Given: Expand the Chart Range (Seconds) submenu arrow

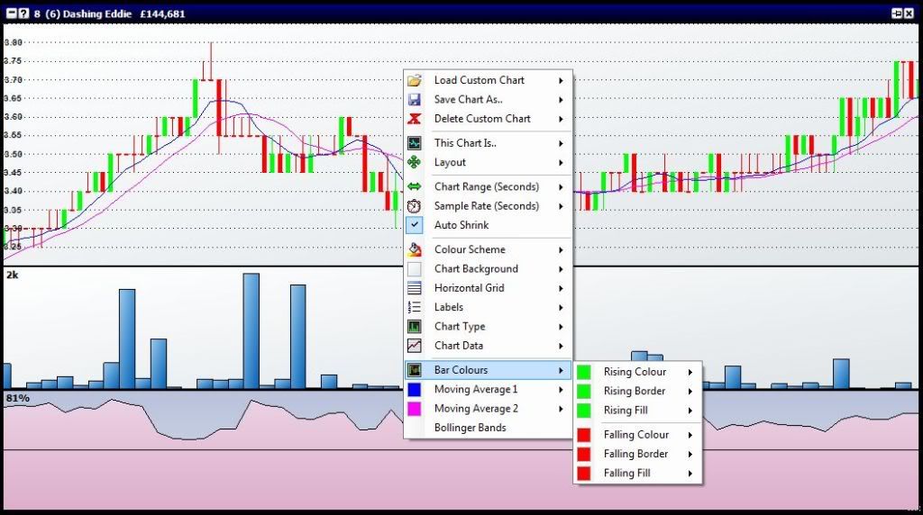Looking at the screenshot, I should 561,187.
